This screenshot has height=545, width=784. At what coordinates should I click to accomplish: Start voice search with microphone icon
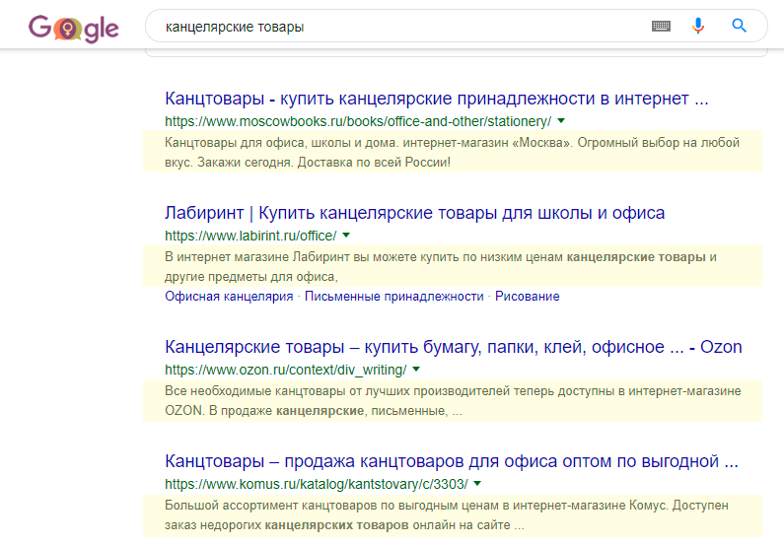(698, 26)
